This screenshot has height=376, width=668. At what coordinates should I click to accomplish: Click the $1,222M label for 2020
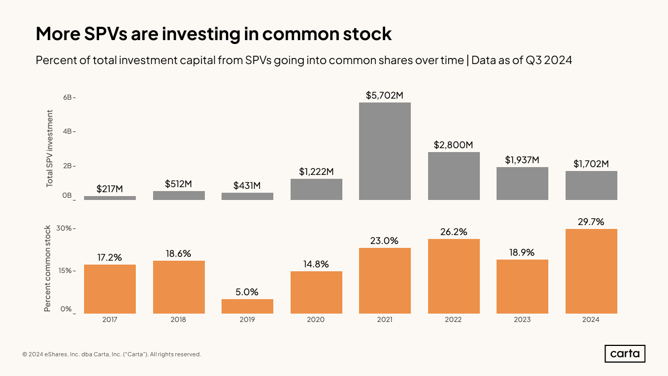pos(316,172)
